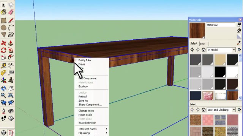Activate the pink Eraser tool
Image resolution: width=243 pixels, height=136 pixels.
[x=11, y=12]
